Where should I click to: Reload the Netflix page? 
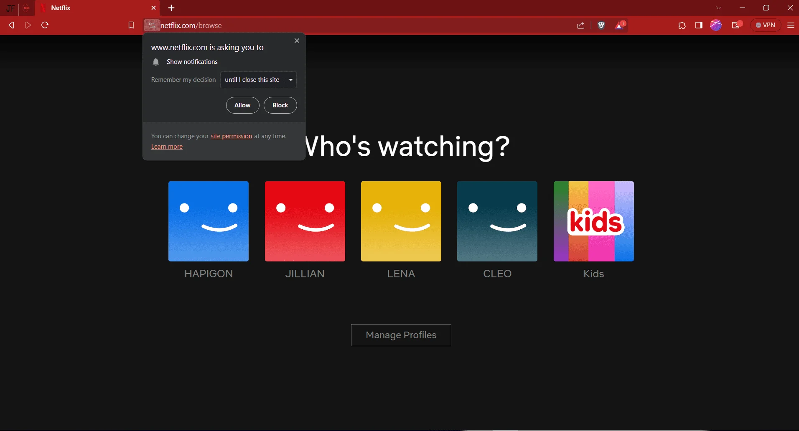tap(45, 25)
